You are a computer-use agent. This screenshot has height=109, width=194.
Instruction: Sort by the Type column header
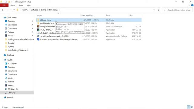point(108,15)
